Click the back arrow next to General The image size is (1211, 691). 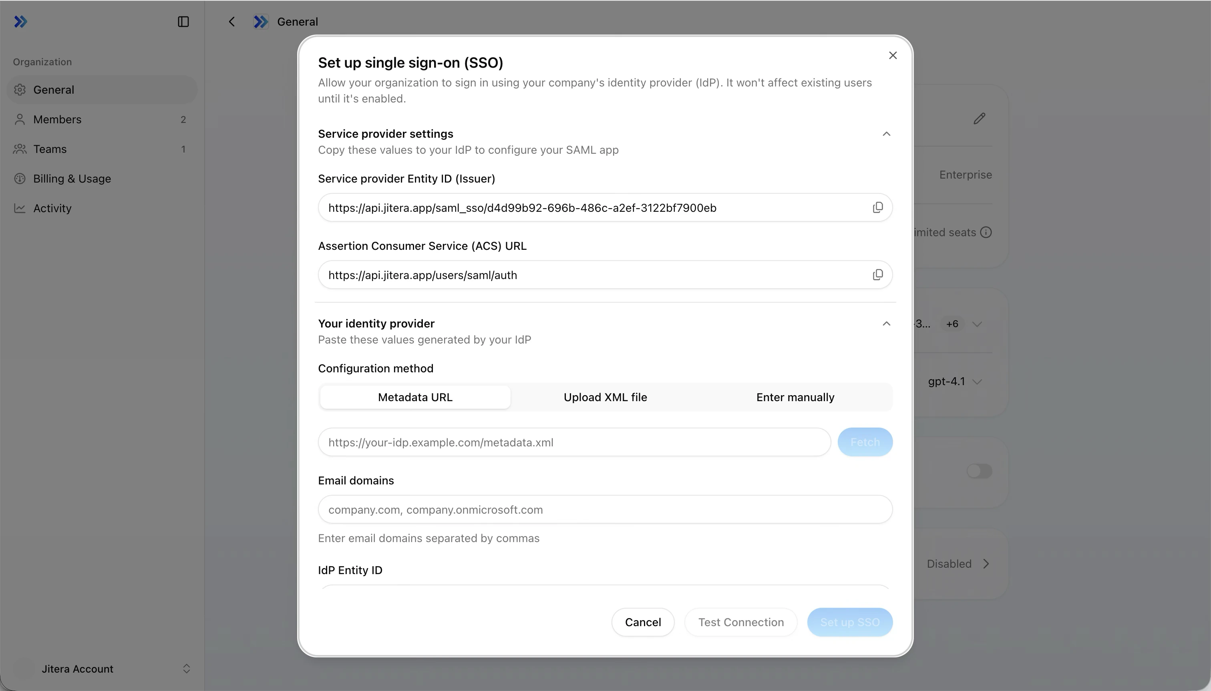tap(231, 22)
